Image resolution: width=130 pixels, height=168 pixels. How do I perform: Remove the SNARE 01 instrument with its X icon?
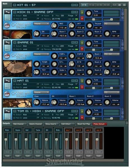[x=122, y=41]
